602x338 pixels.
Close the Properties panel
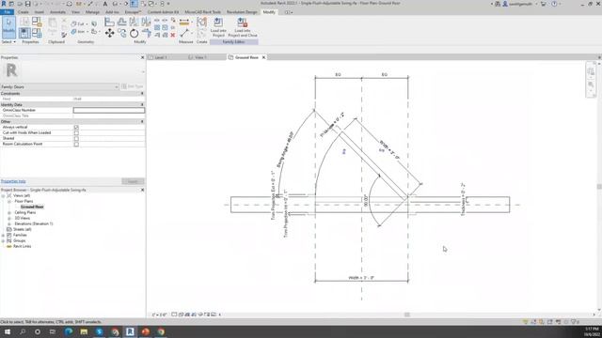tap(142, 57)
